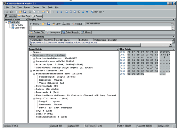Viewport: 179px width, 130px height.
Task: Switch to the Aliases tab
Action: pyautogui.click(x=86, y=32)
